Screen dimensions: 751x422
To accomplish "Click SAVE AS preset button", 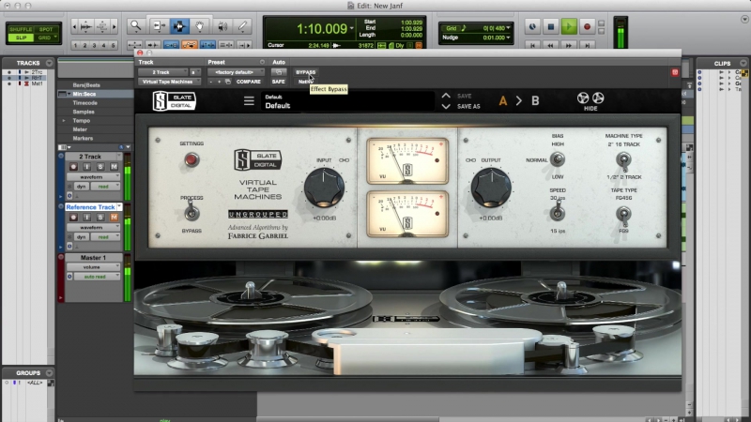I will (468, 107).
